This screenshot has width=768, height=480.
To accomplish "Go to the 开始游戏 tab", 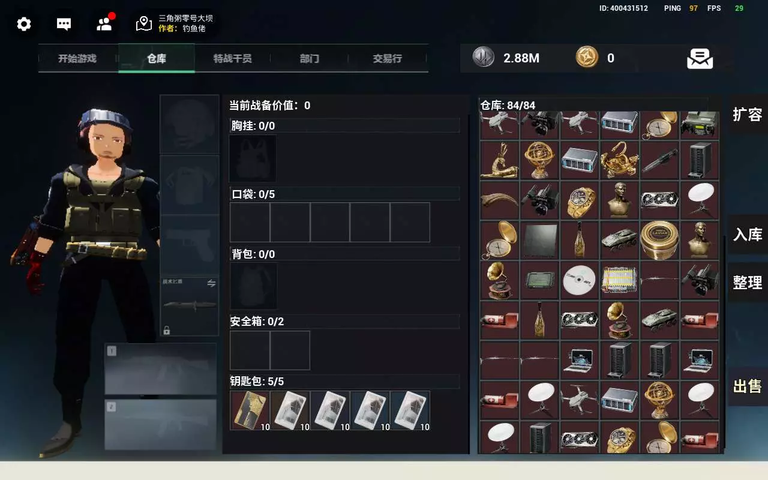I will tap(77, 58).
